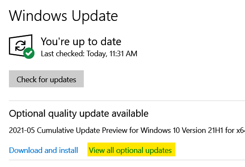Click the green checkmark status badge

pos(29,53)
